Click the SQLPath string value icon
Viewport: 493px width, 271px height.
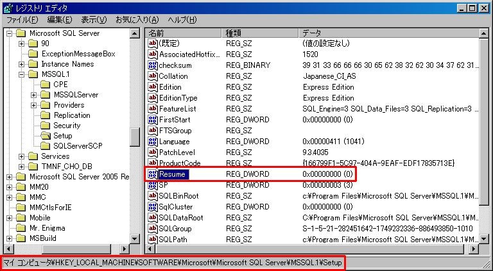[x=153, y=240]
